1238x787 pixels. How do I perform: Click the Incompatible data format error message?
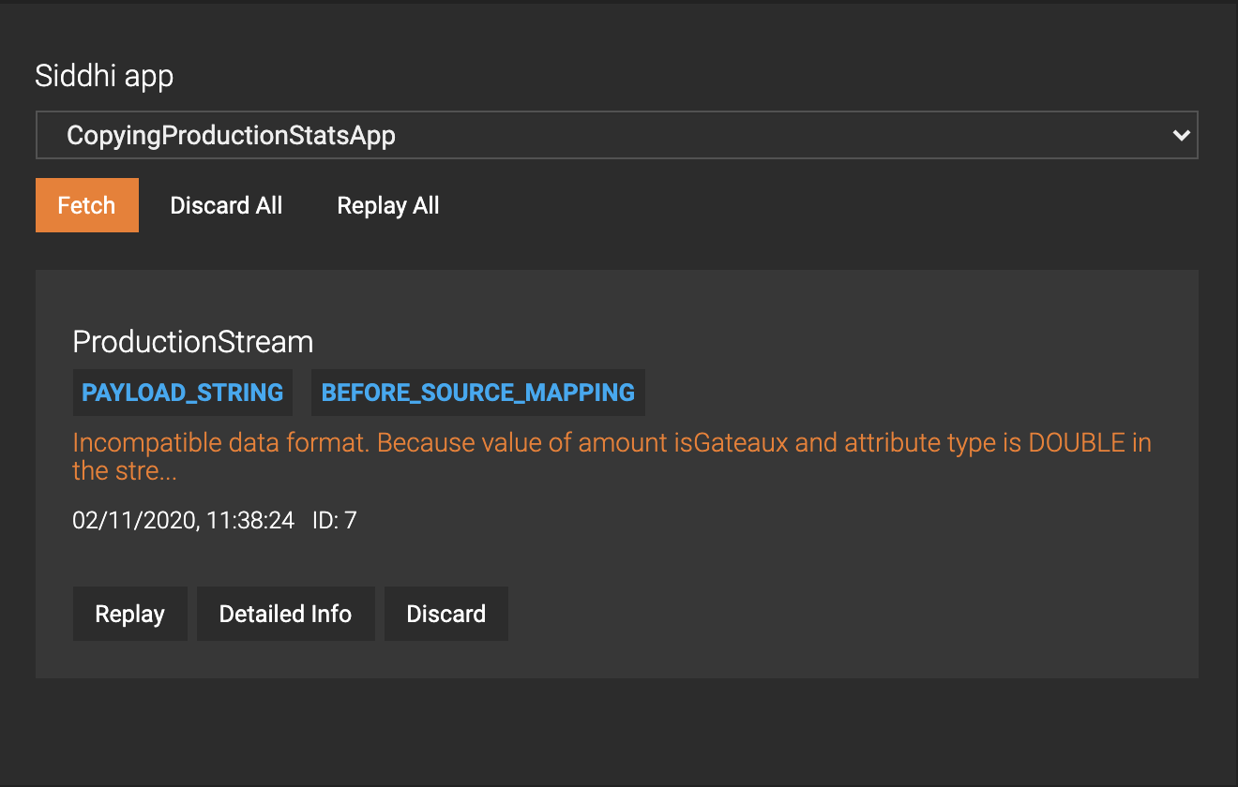[611, 456]
